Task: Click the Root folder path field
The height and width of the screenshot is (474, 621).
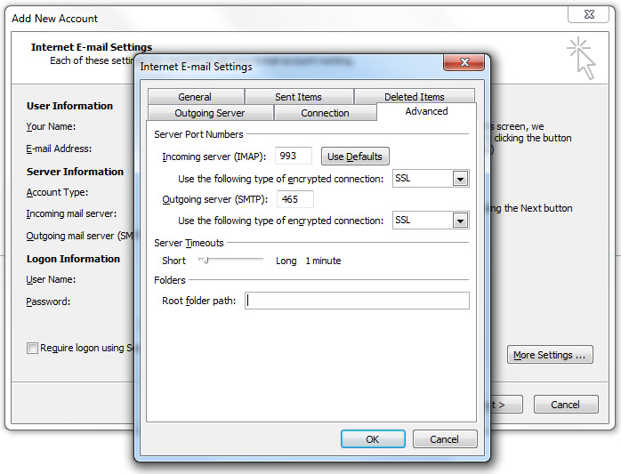Action: click(357, 301)
